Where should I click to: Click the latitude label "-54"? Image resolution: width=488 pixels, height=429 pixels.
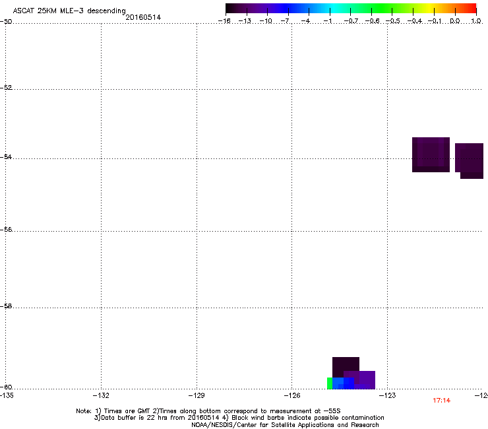[6, 156]
